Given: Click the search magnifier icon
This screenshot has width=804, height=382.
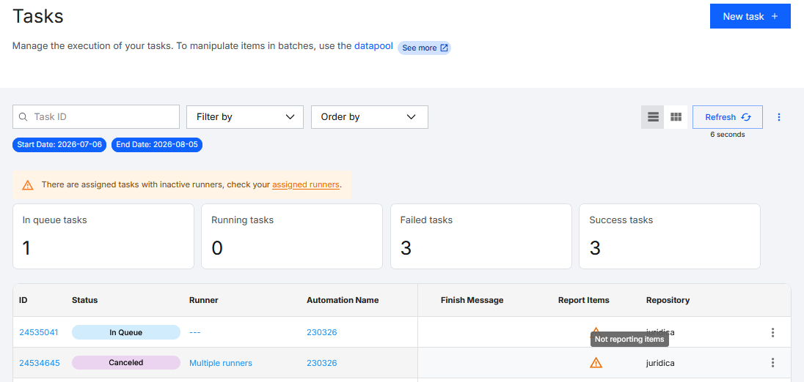Looking at the screenshot, I should [23, 116].
